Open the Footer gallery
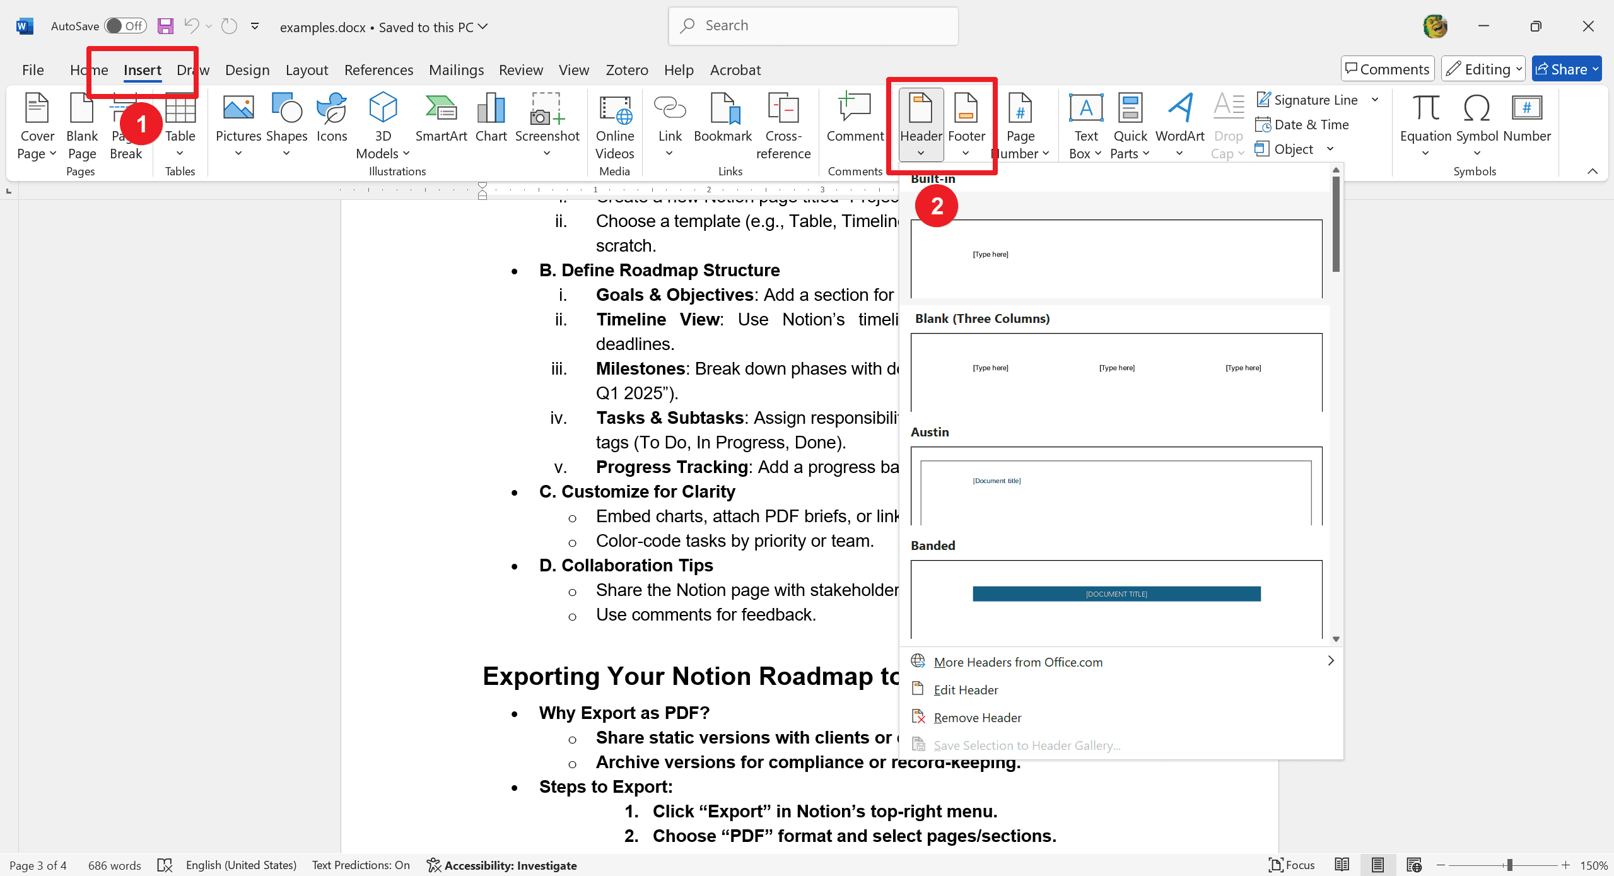Image resolution: width=1614 pixels, height=876 pixels. click(966, 125)
